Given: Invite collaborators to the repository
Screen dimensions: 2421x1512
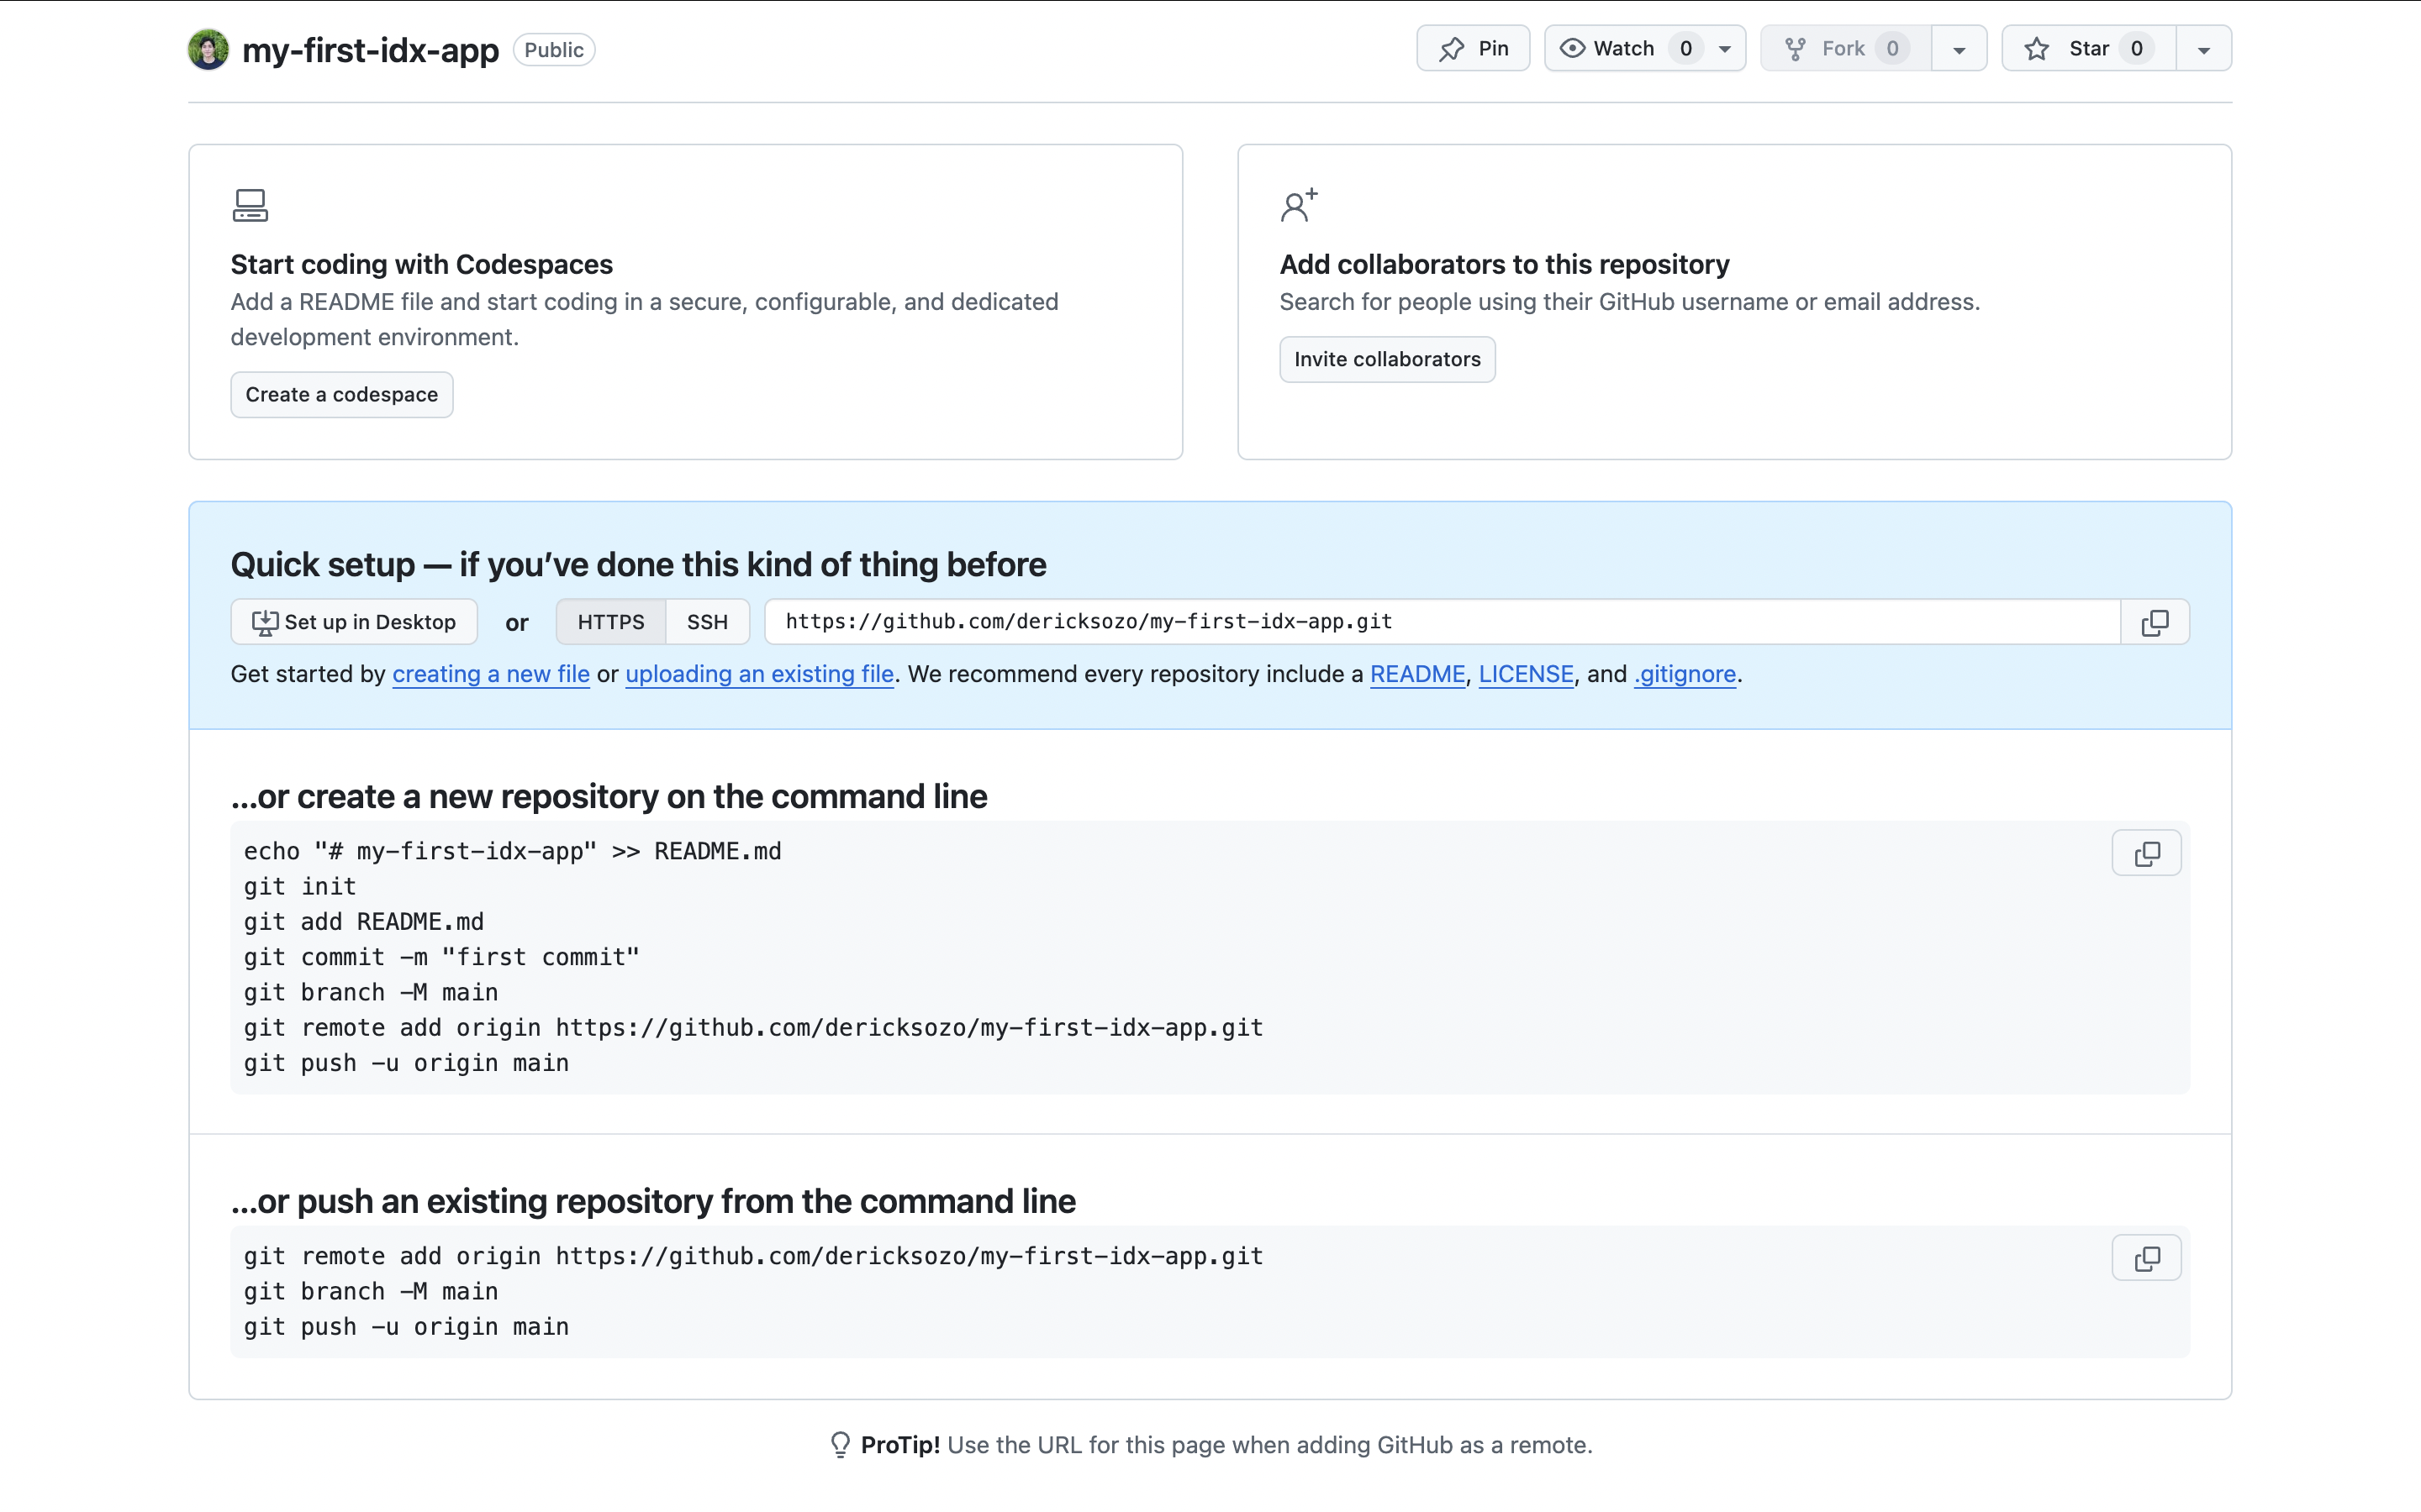Looking at the screenshot, I should click(1386, 359).
